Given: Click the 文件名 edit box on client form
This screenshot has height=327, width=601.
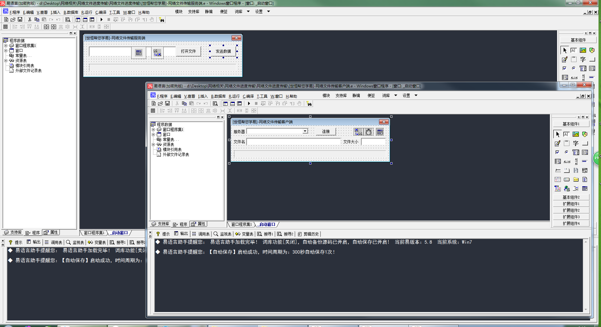Looking at the screenshot, I should pyautogui.click(x=293, y=142).
